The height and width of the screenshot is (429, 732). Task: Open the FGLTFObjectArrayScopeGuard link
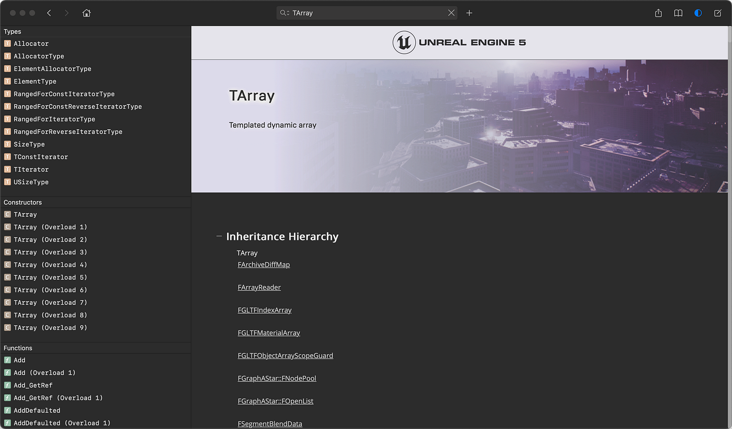tap(286, 356)
